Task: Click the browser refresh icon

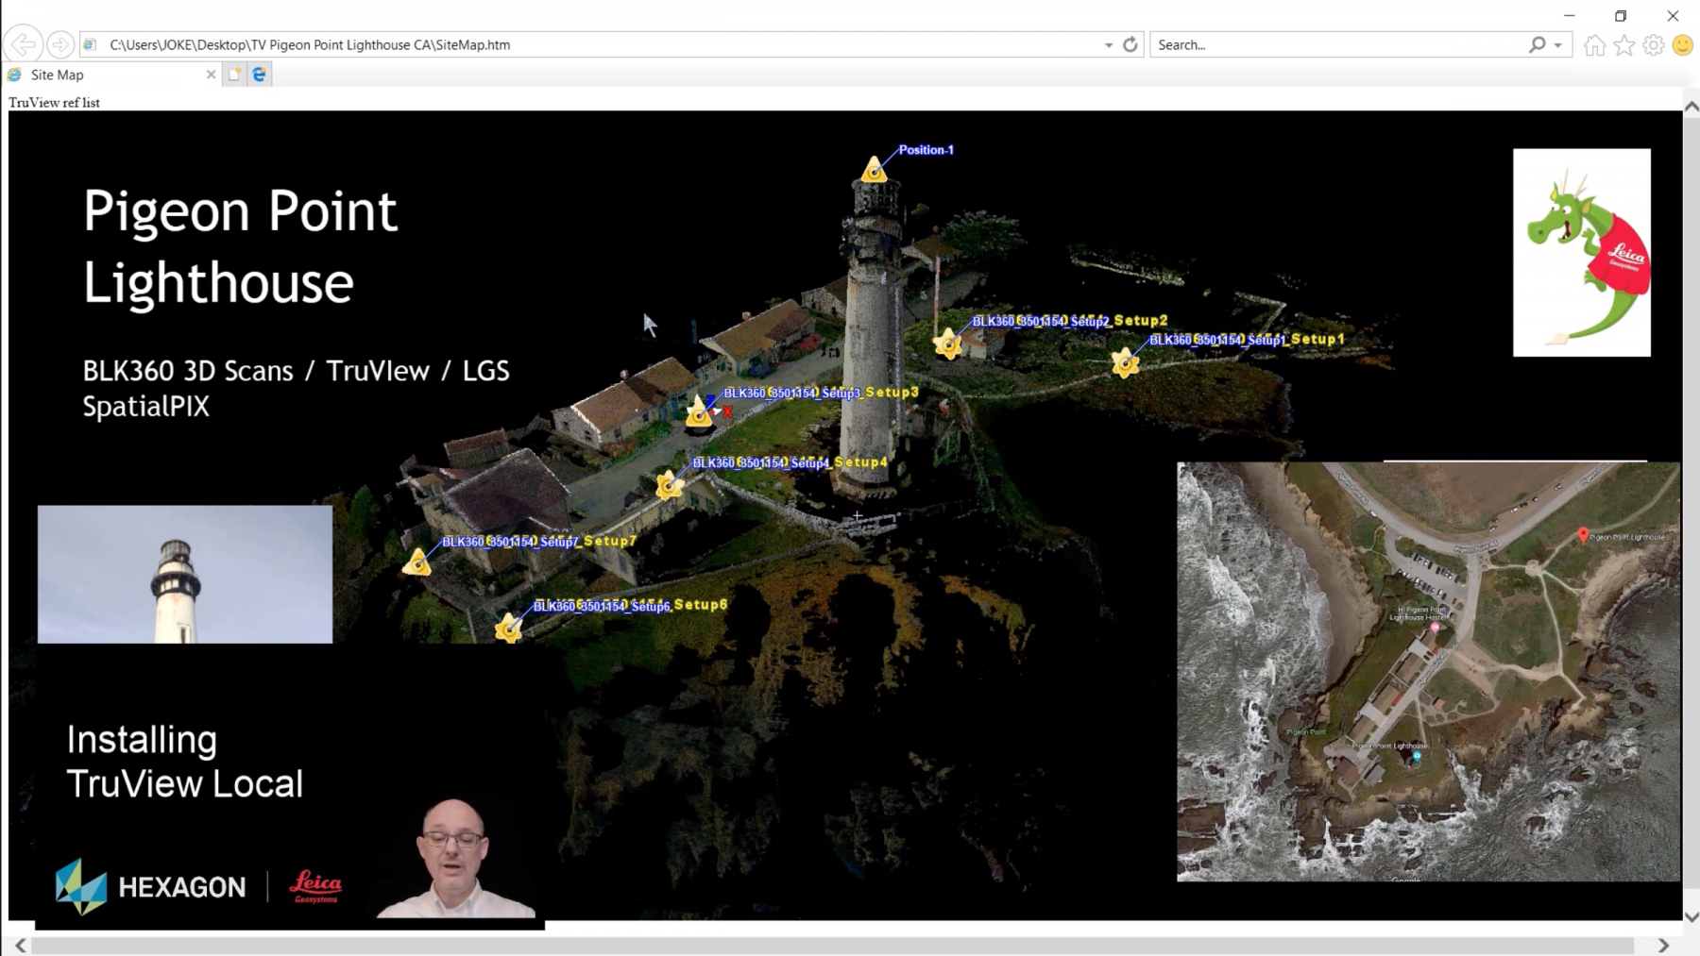Action: click(x=1130, y=44)
